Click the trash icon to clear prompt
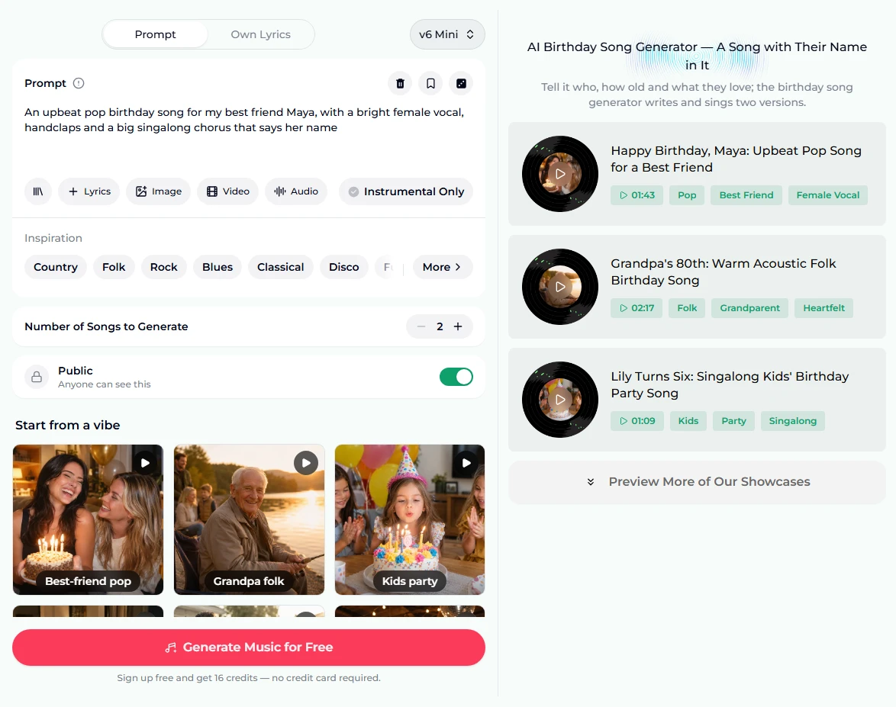The width and height of the screenshot is (896, 707). coord(400,83)
